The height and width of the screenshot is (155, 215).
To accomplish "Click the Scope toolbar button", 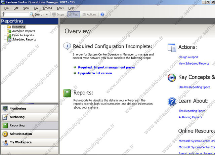I will [58, 14].
